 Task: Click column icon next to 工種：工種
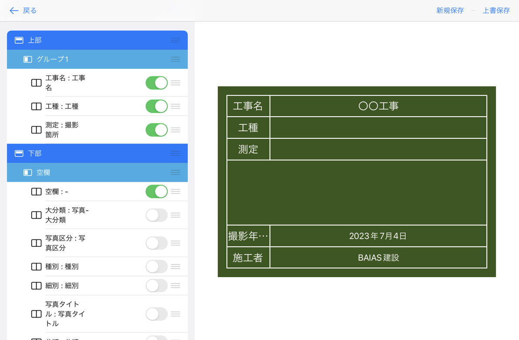pos(37,106)
